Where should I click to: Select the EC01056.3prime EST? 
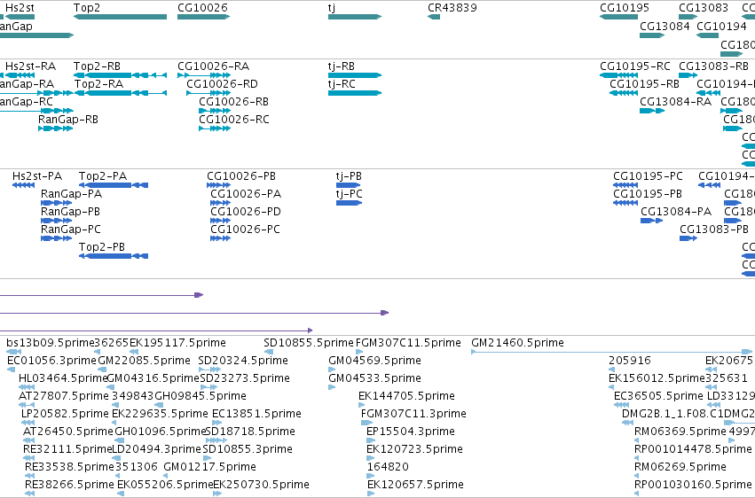(11, 370)
